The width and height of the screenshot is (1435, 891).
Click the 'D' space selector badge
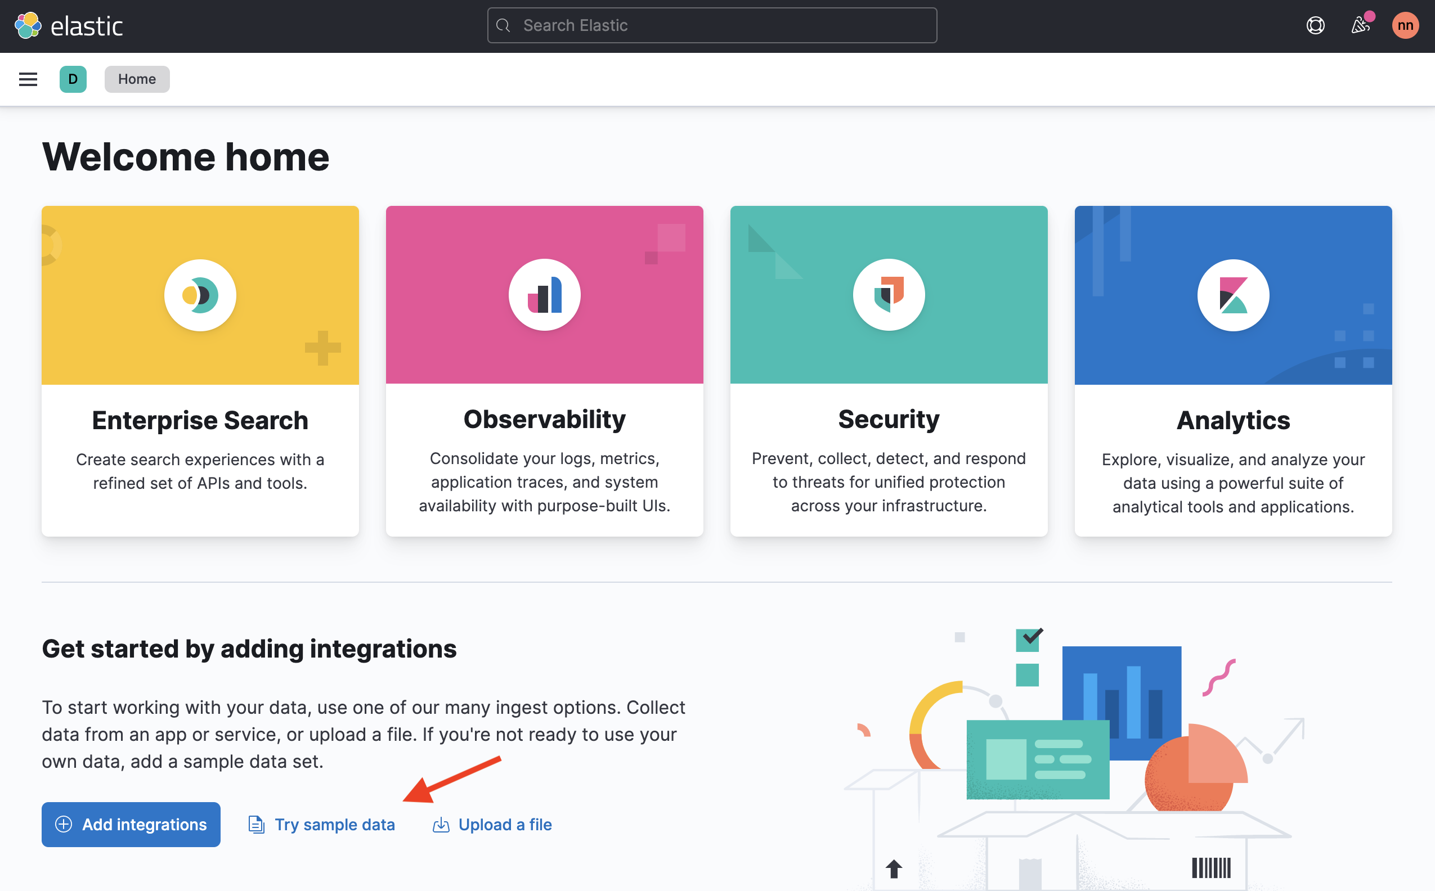point(73,79)
